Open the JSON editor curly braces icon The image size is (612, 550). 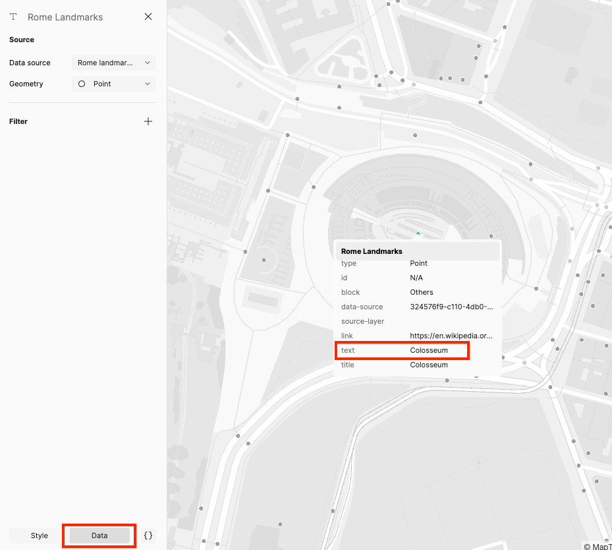(x=148, y=535)
